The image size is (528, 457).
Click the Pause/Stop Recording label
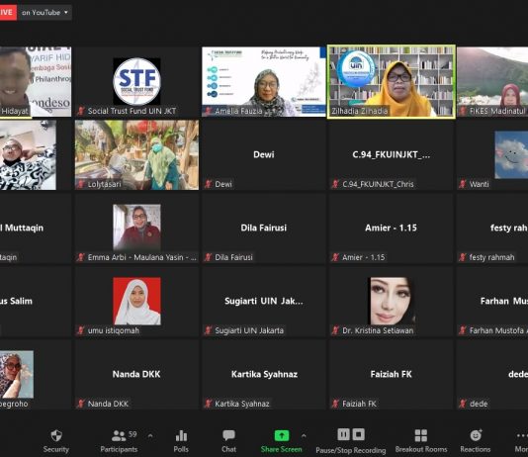[x=351, y=450]
